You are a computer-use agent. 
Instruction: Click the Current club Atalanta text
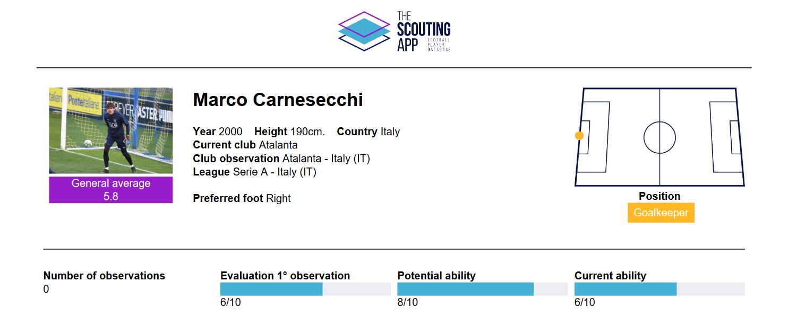click(245, 145)
